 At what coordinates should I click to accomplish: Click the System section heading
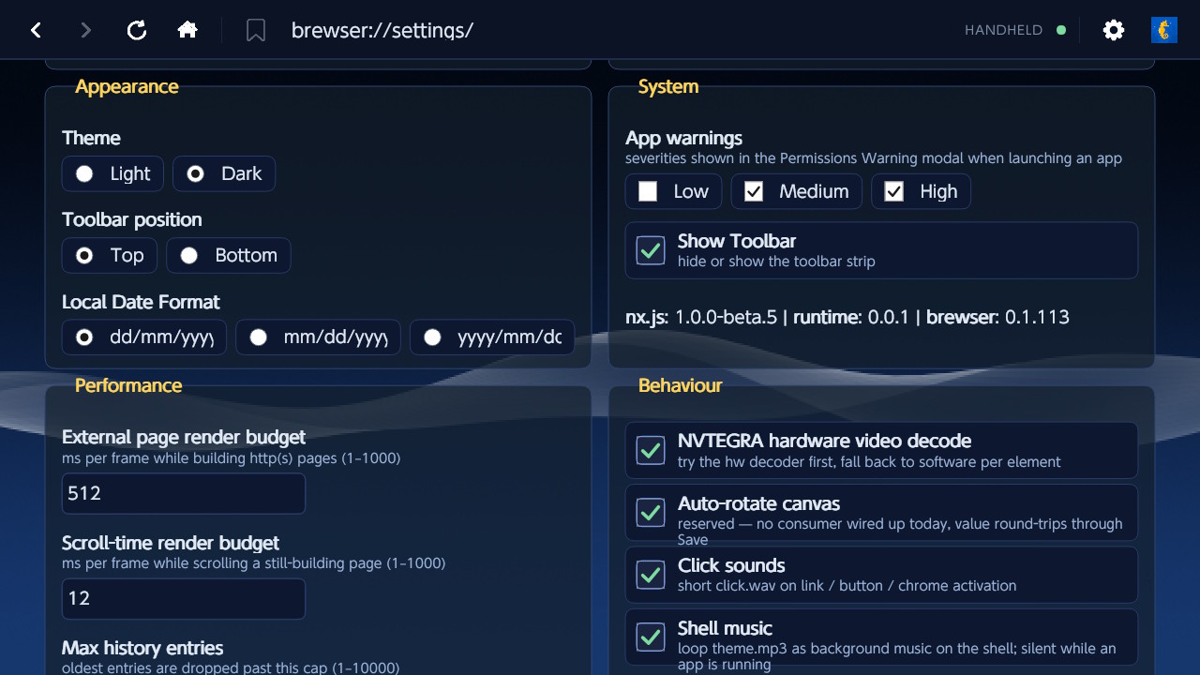[668, 86]
